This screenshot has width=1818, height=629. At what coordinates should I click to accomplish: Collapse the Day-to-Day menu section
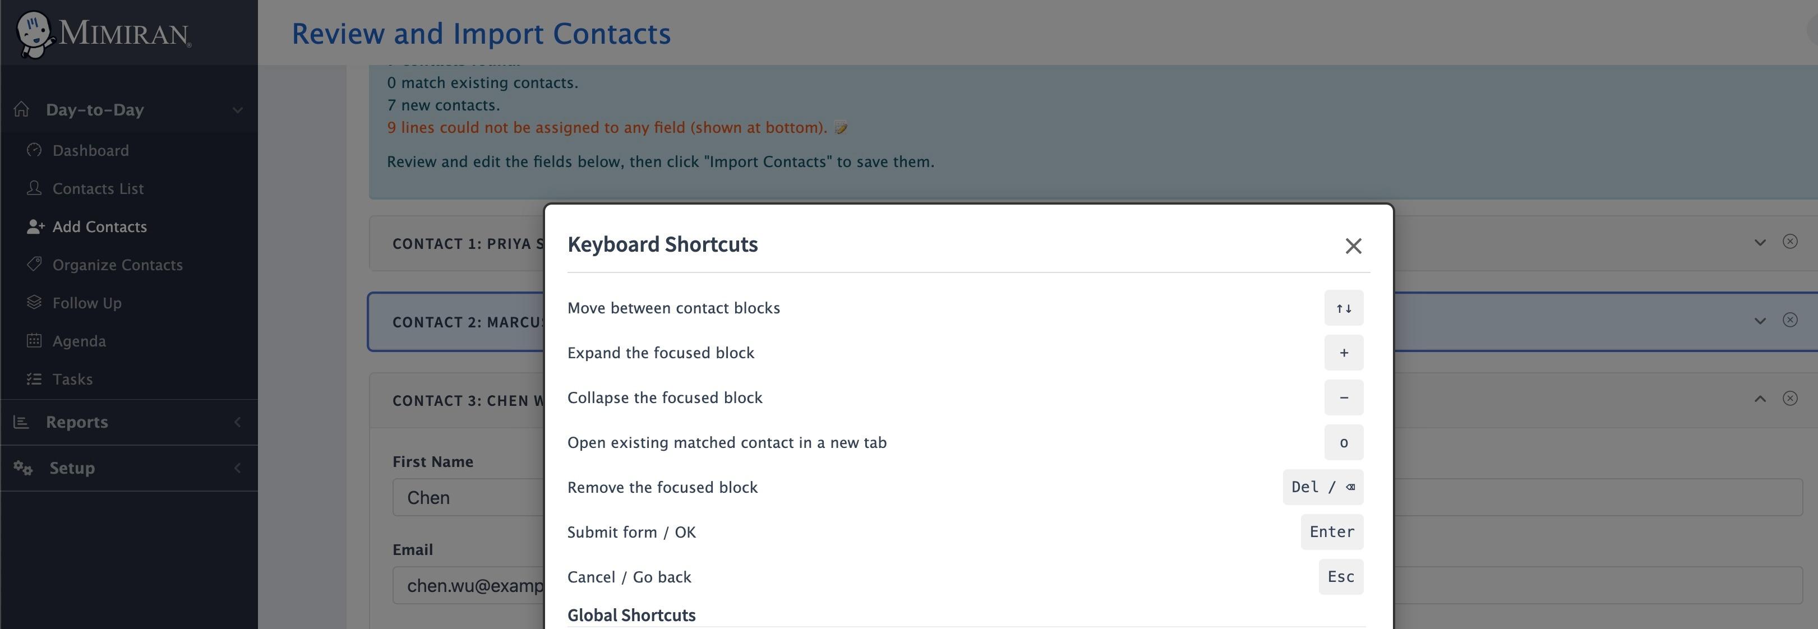point(237,110)
